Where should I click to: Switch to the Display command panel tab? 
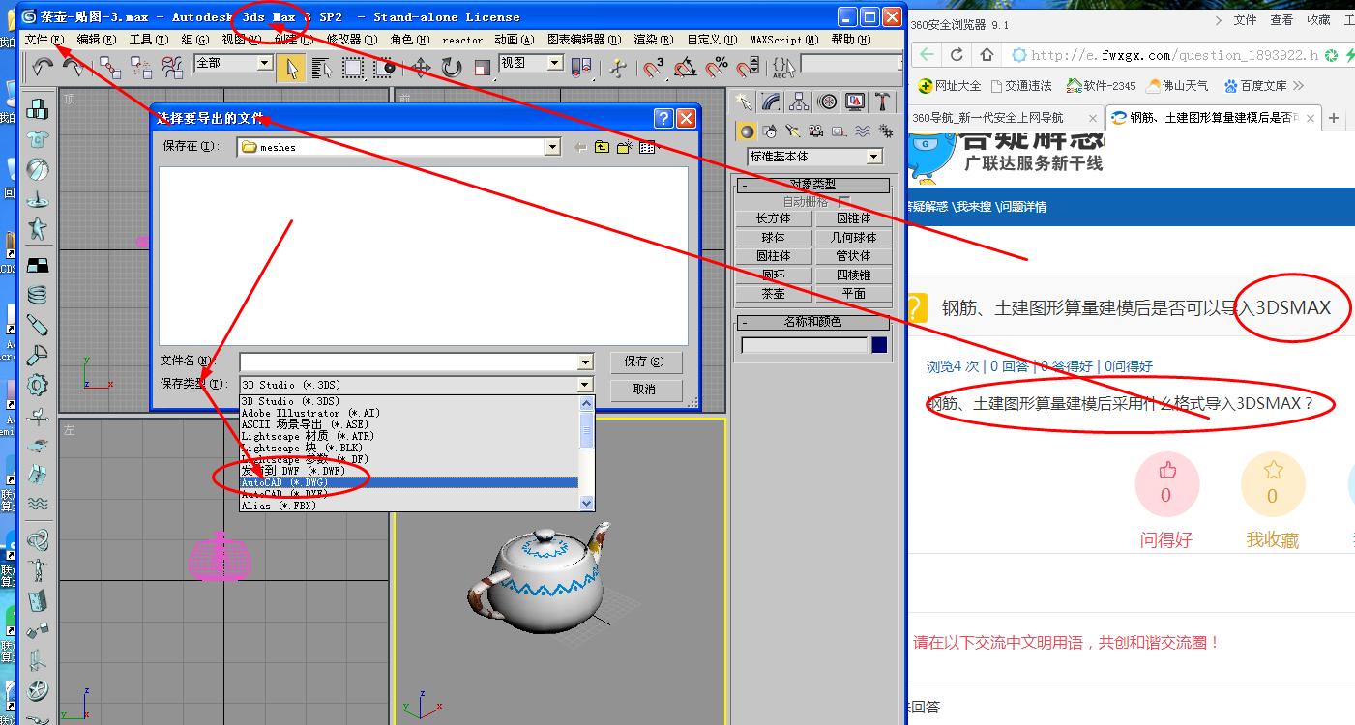coord(855,101)
